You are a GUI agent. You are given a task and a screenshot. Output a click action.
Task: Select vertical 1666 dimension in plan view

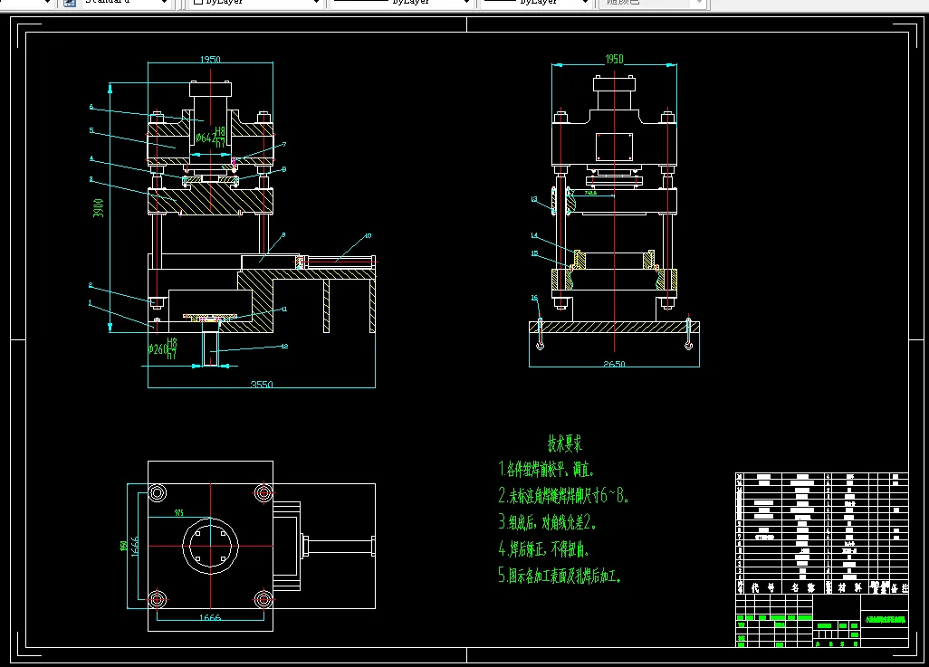(135, 546)
